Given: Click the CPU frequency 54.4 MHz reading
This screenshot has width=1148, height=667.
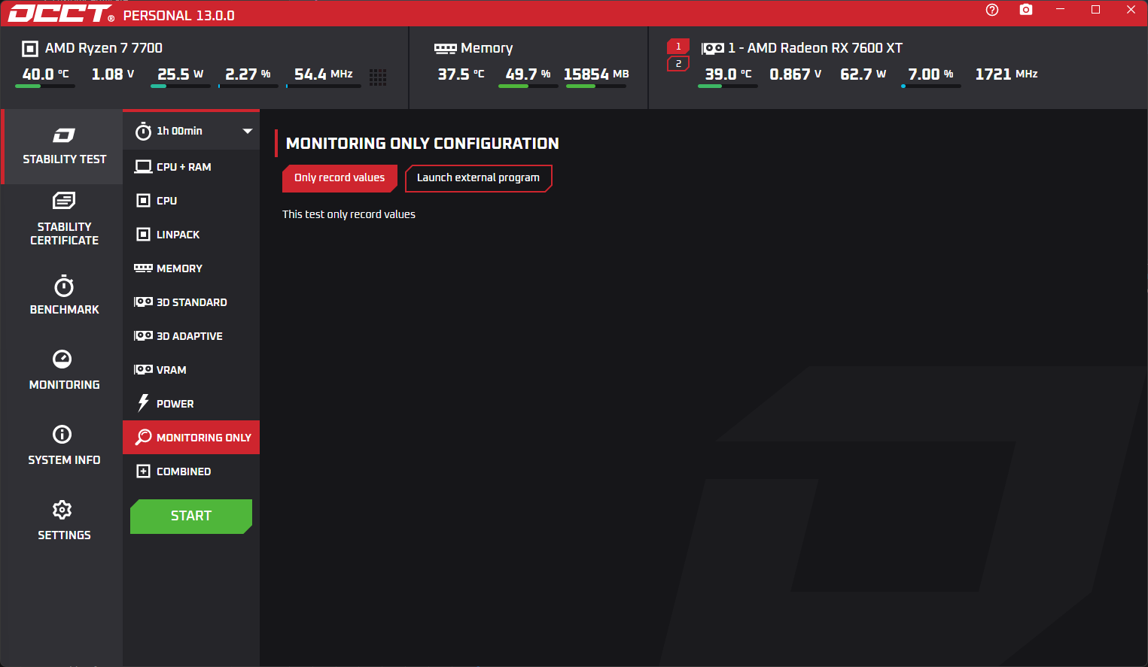Looking at the screenshot, I should (x=324, y=74).
